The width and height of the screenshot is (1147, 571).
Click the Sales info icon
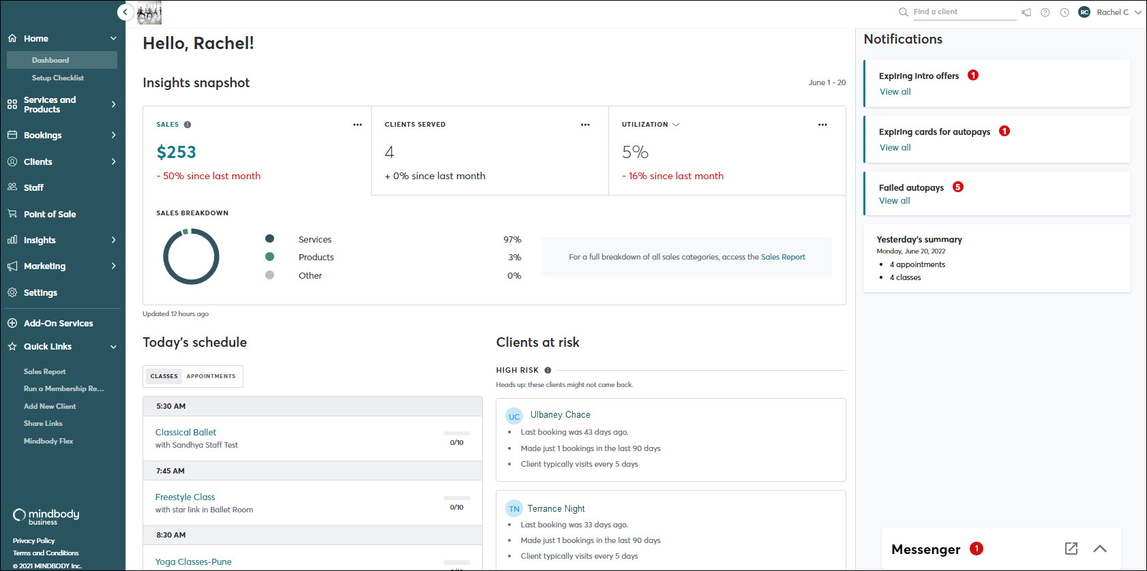click(188, 125)
